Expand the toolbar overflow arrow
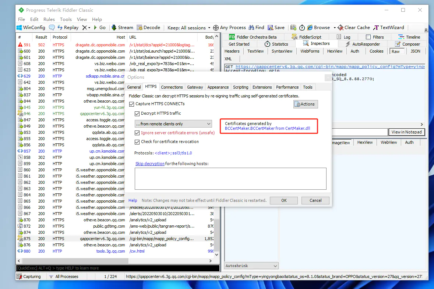The width and height of the screenshot is (434, 289). coord(426,29)
